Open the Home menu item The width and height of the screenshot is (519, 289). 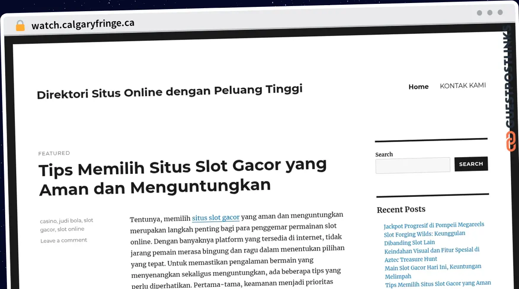click(x=418, y=87)
